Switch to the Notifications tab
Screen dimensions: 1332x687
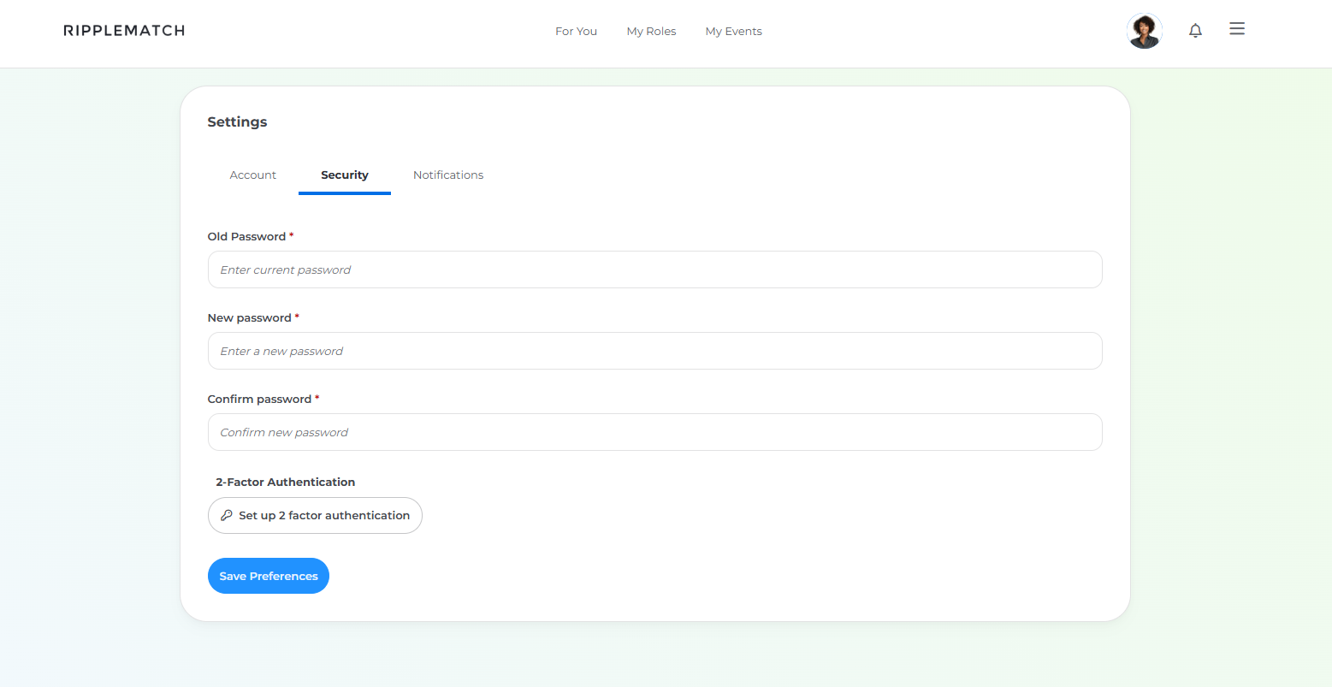click(x=448, y=175)
